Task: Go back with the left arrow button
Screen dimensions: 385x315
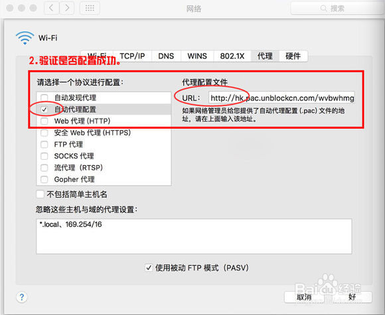Action: (51, 8)
